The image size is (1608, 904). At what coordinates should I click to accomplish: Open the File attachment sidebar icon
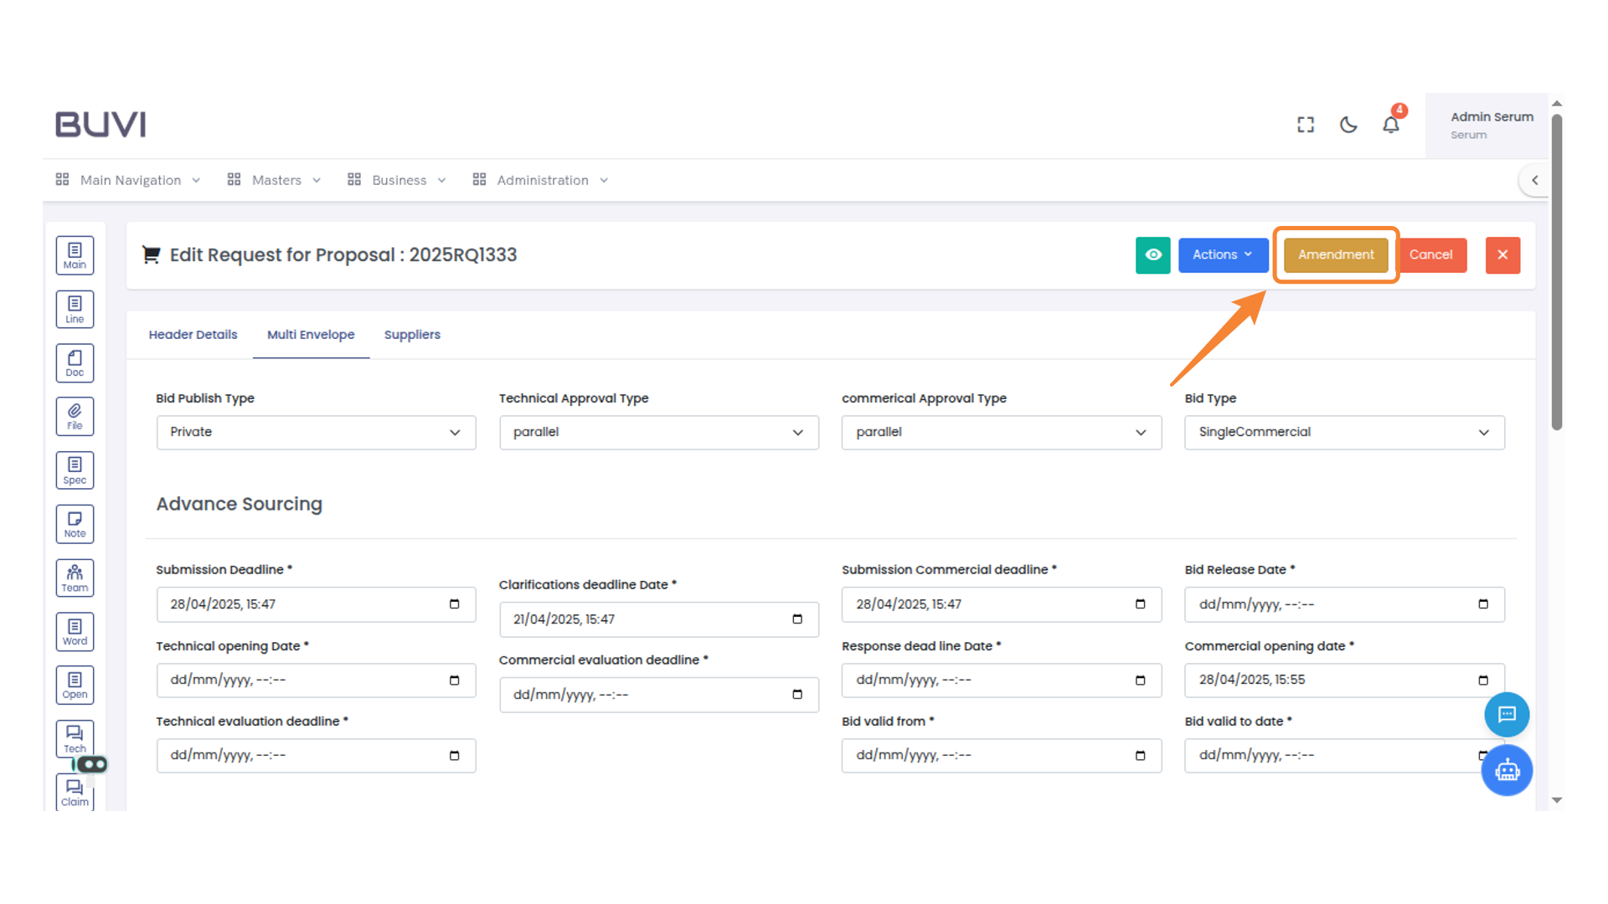(x=75, y=416)
